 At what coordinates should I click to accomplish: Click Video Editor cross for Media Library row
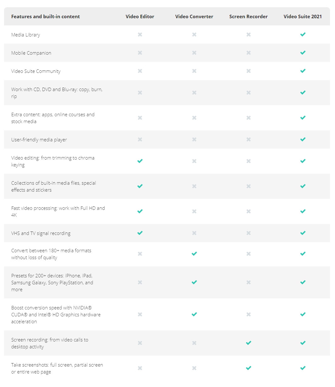tap(140, 35)
